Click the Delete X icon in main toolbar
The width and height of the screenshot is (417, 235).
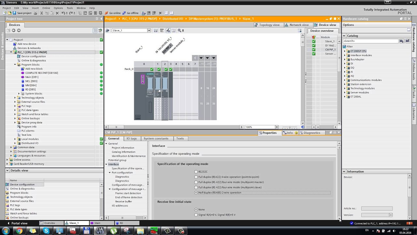(x=57, y=13)
